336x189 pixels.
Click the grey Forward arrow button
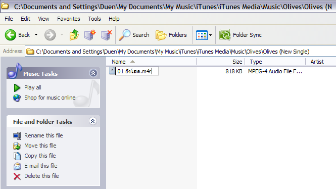tap(50, 35)
